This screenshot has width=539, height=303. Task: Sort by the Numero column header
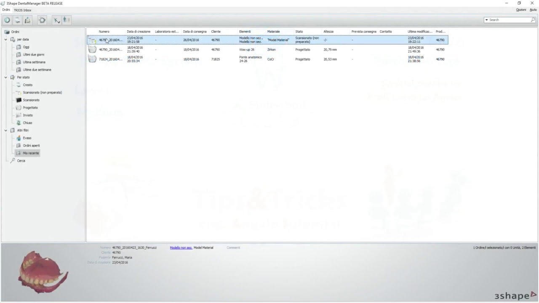[x=104, y=32]
